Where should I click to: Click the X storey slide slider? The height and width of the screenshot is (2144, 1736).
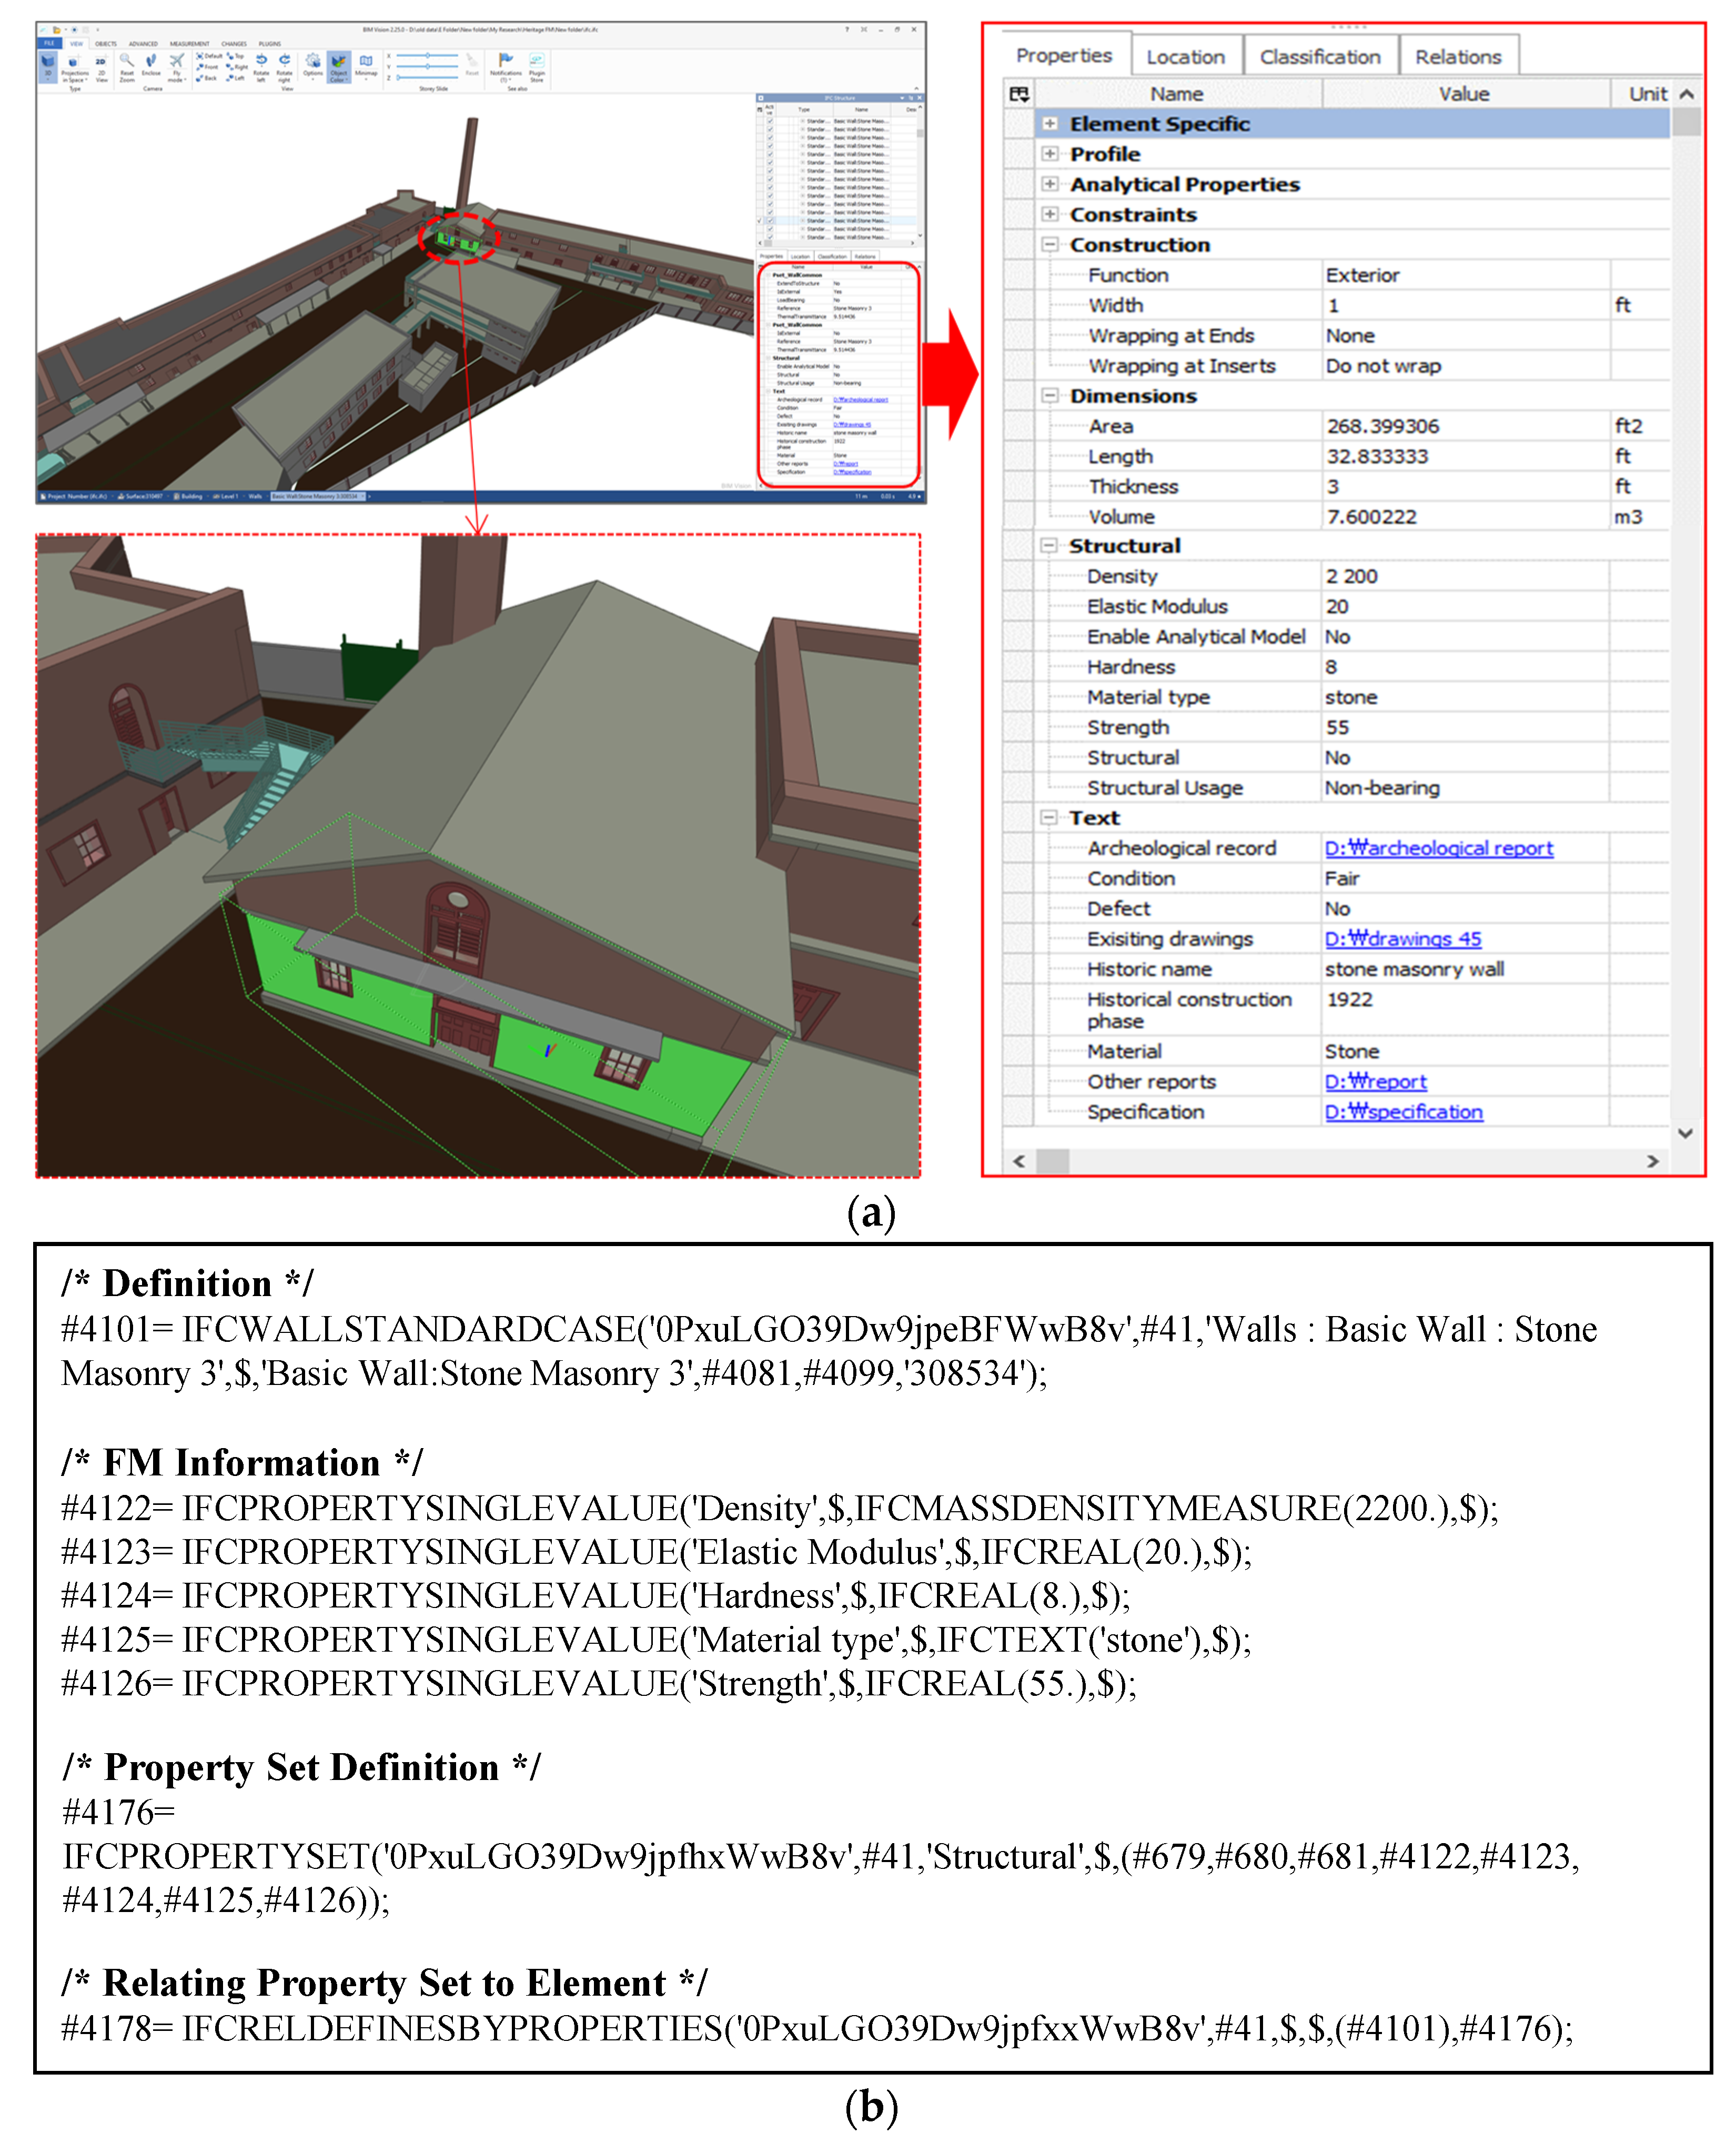coord(427,55)
